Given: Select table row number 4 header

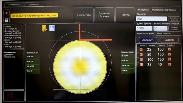Looking at the screenshot, I should pos(138,65).
